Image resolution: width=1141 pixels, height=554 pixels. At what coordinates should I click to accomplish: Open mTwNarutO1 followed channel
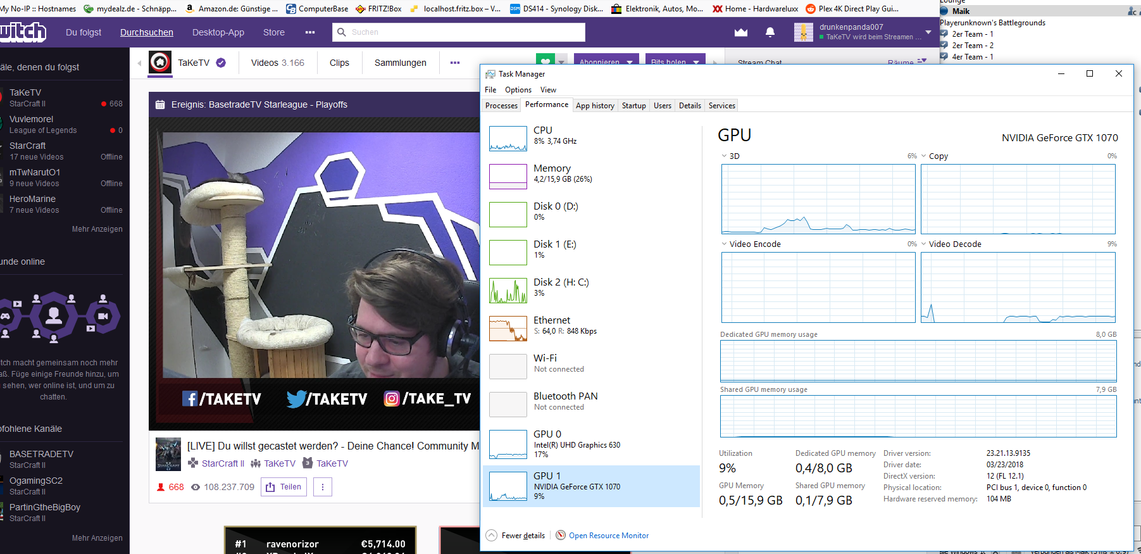(x=63, y=177)
